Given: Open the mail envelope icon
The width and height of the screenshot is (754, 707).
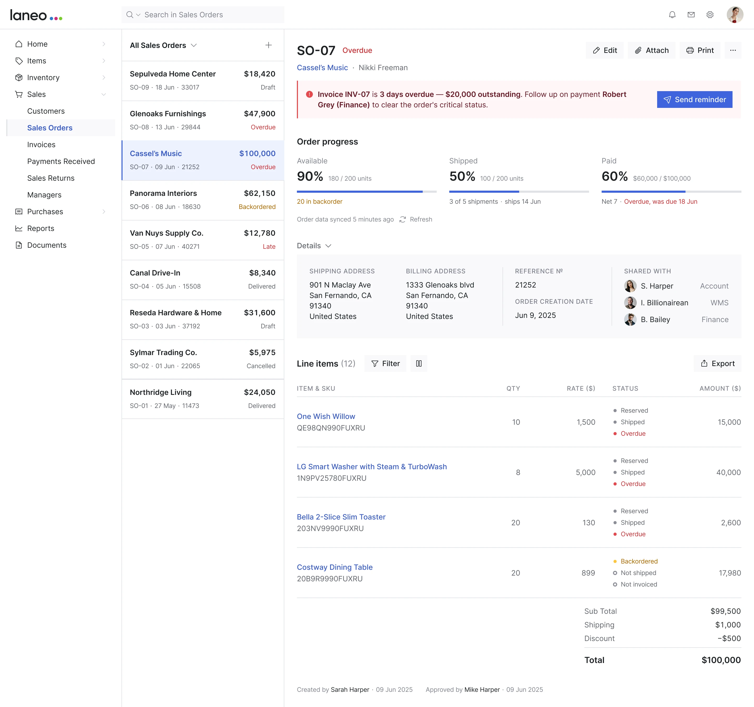Looking at the screenshot, I should pyautogui.click(x=691, y=15).
